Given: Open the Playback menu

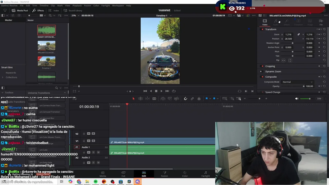Looking at the screenshot, I should 77,5.
